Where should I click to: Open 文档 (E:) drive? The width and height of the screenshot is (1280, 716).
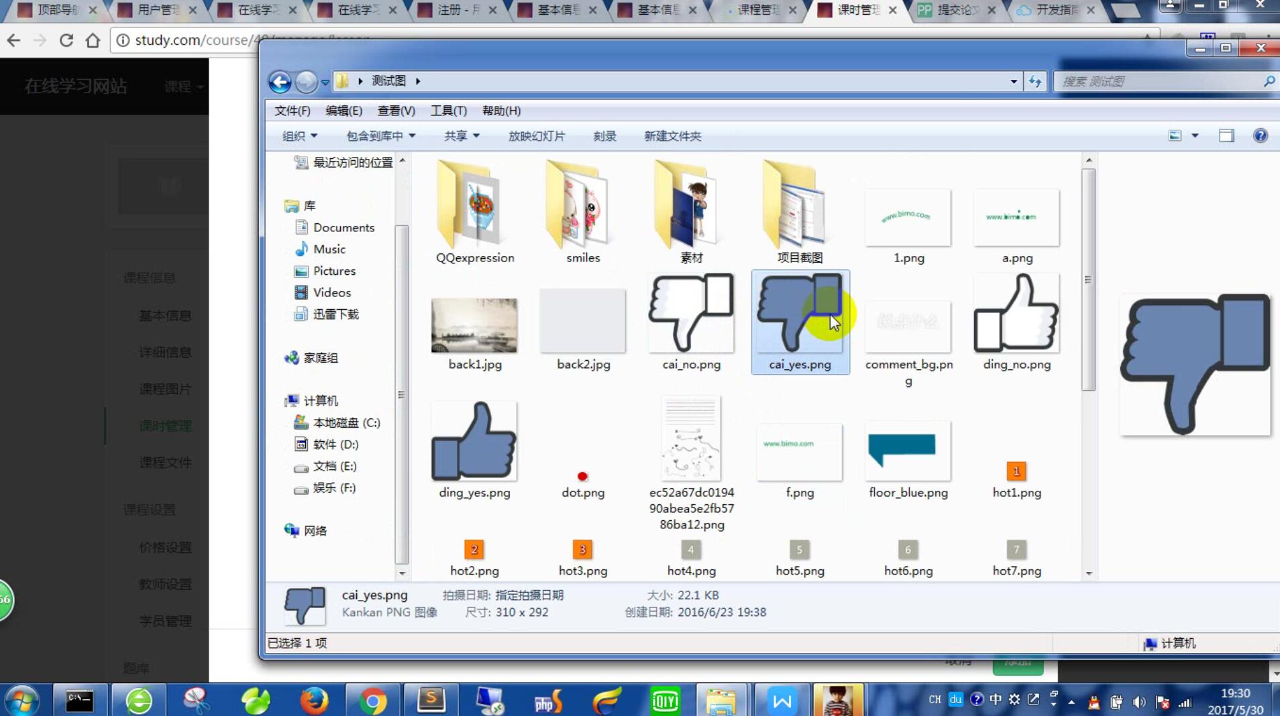coord(325,466)
